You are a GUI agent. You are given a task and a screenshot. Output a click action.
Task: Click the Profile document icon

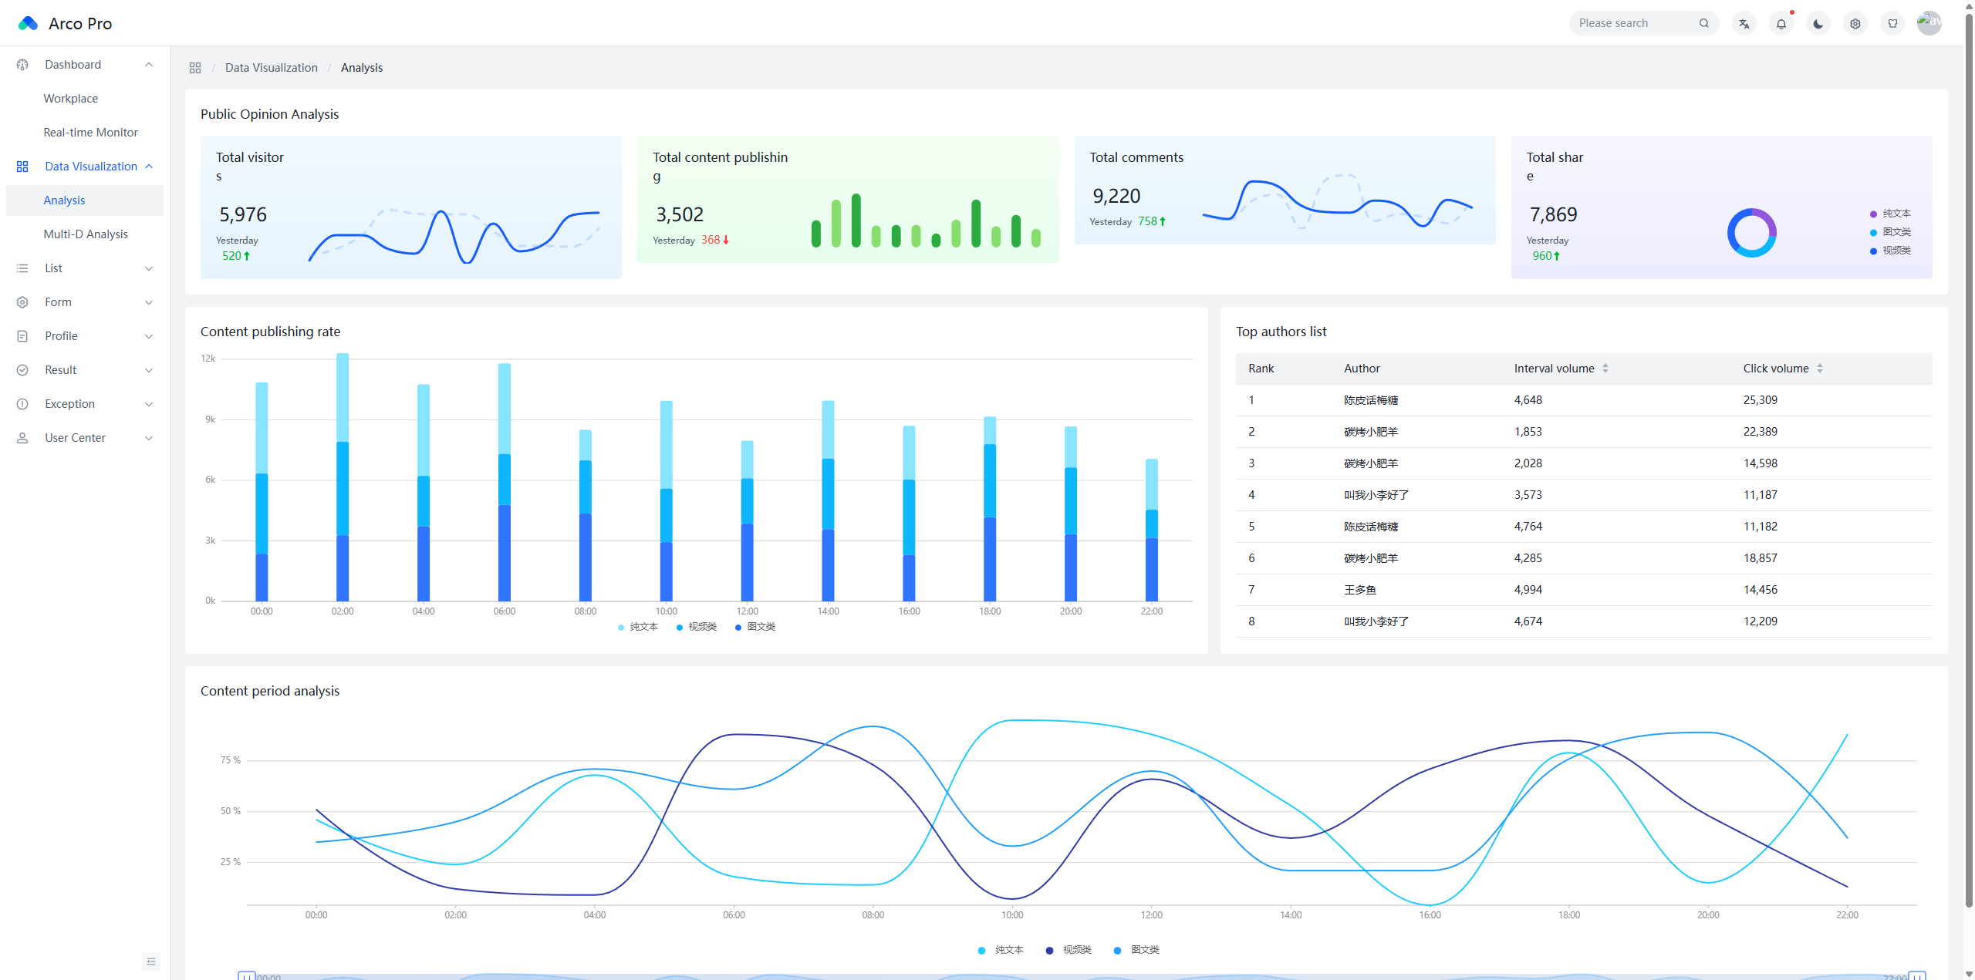pos(22,336)
